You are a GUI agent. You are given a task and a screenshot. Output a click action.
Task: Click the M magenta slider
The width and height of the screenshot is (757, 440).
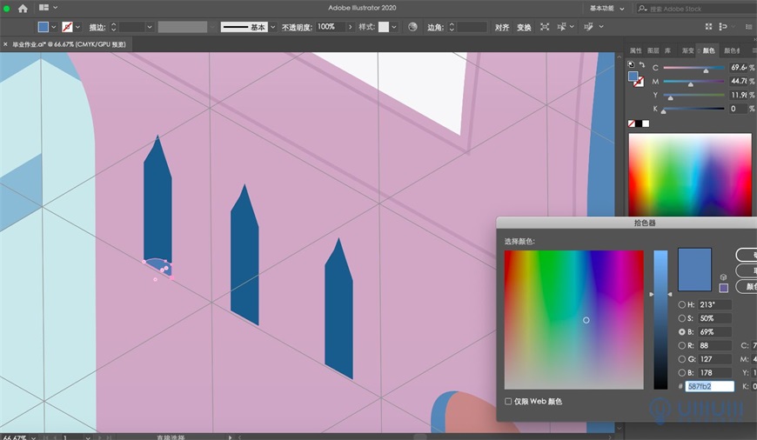click(693, 82)
